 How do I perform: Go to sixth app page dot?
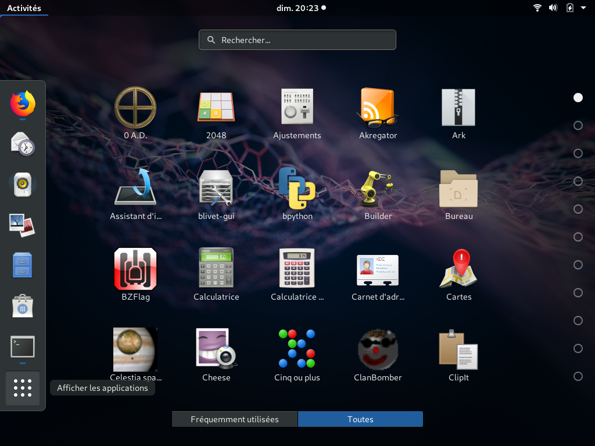point(578,237)
